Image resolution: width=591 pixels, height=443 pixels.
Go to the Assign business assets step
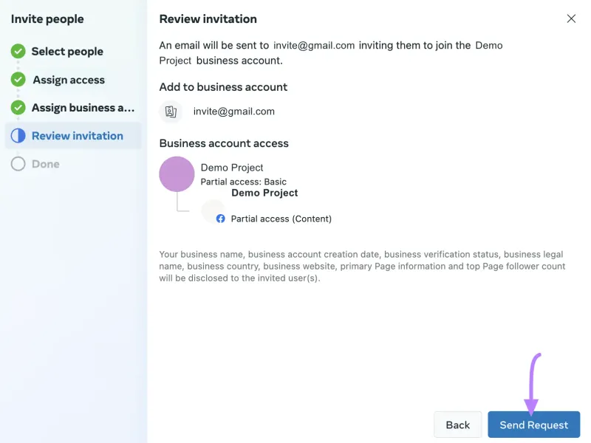point(82,108)
